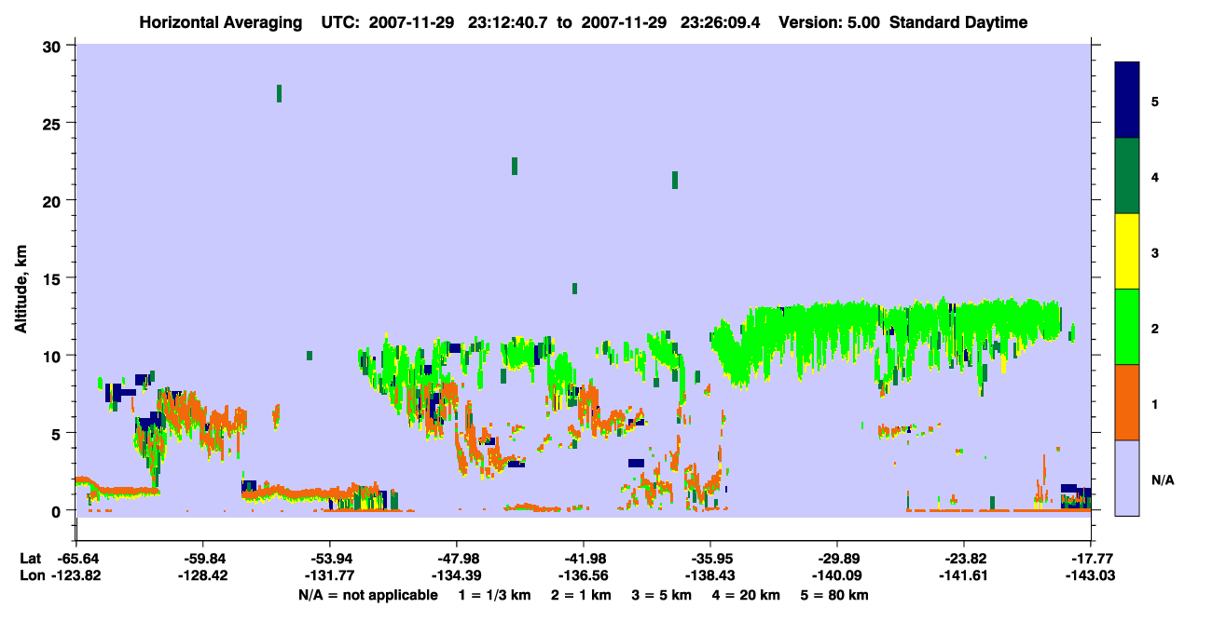Click the dark green colorbar segment labeled 4
Screen dimensions: 1212x621
coord(1127,176)
